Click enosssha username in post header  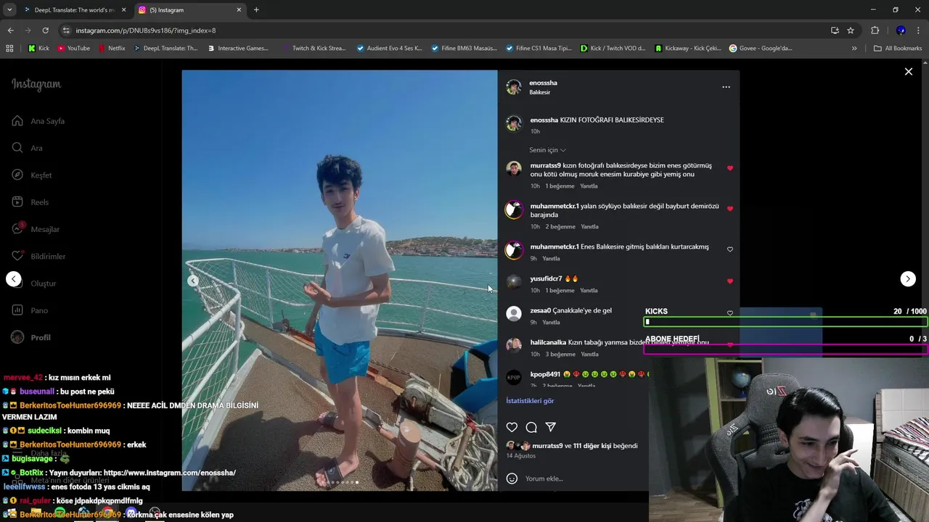click(543, 83)
